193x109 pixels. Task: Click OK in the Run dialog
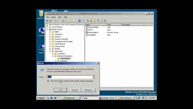click(x=60, y=90)
